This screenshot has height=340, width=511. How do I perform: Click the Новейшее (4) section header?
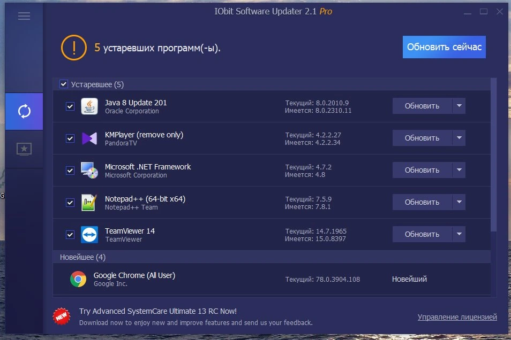click(x=272, y=257)
